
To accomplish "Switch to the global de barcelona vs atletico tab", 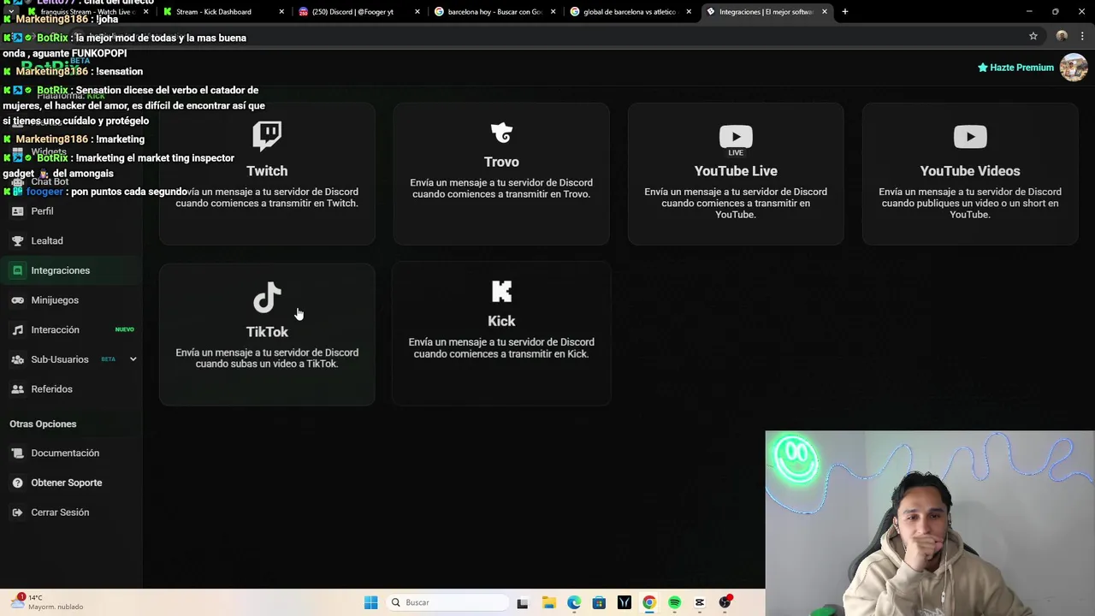I will [x=629, y=12].
